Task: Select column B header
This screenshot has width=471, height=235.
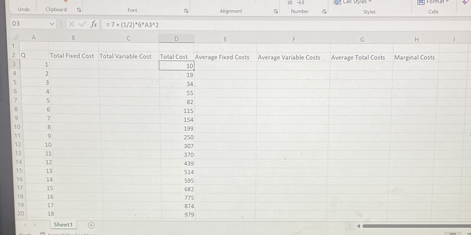Action: [73, 38]
